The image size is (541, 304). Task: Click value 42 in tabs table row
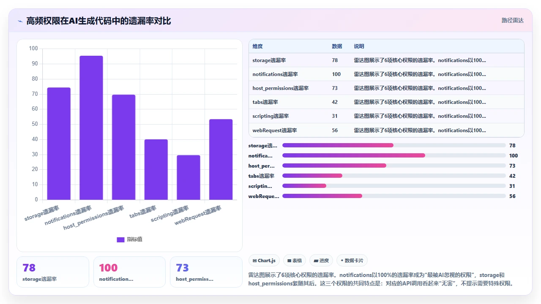(335, 102)
